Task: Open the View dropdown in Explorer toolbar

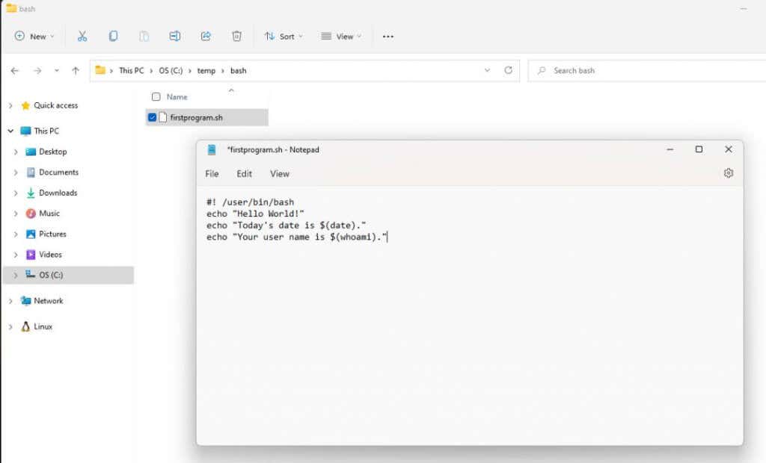Action: 341,36
